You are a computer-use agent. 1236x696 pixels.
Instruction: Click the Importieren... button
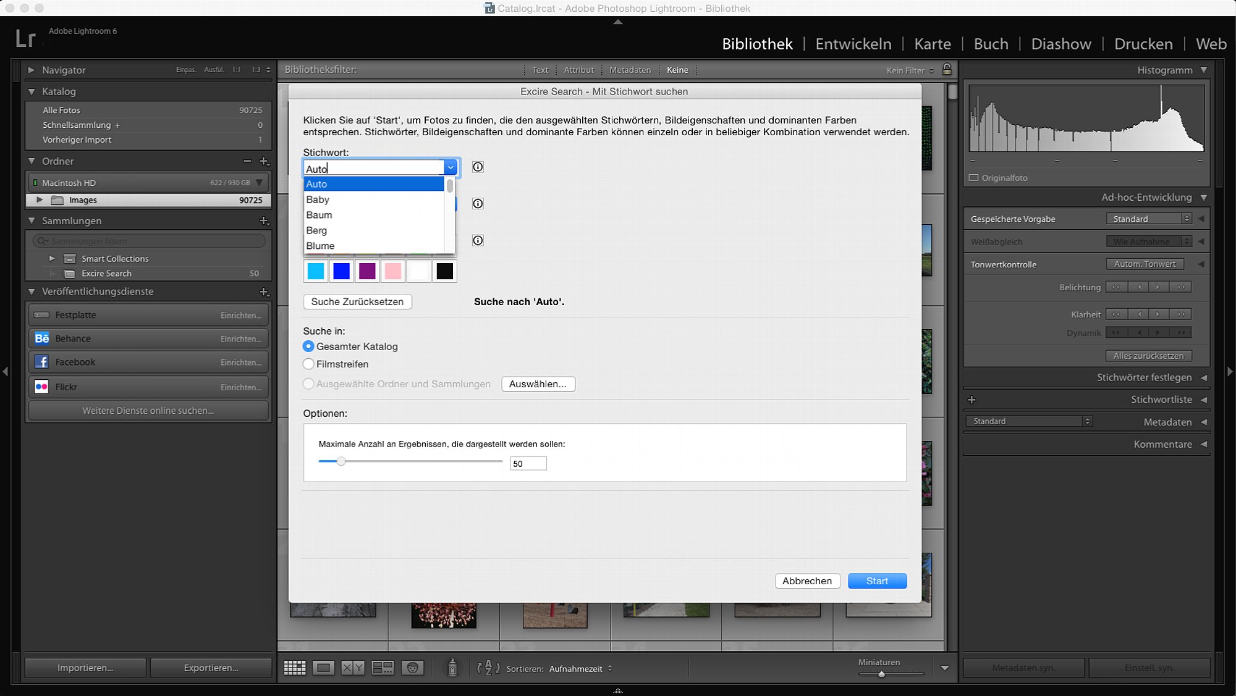point(85,668)
